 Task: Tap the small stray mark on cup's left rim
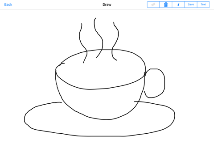pyautogui.click(x=62, y=64)
